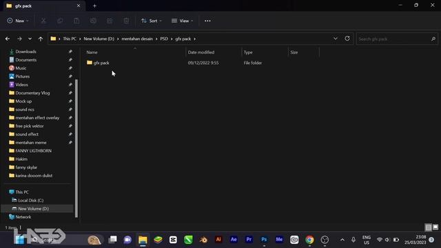441x248 pixels.
Task: Expand chevron after gfx pack breadcrumb
Action: coord(194,39)
